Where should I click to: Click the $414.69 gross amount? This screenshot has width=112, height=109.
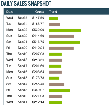pos(38,36)
